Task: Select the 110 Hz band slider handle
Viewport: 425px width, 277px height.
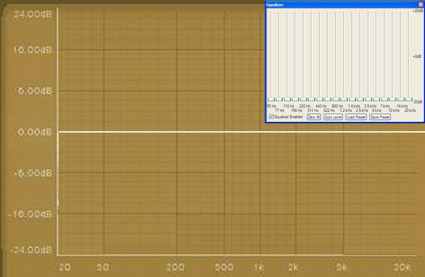Action: tap(287, 99)
